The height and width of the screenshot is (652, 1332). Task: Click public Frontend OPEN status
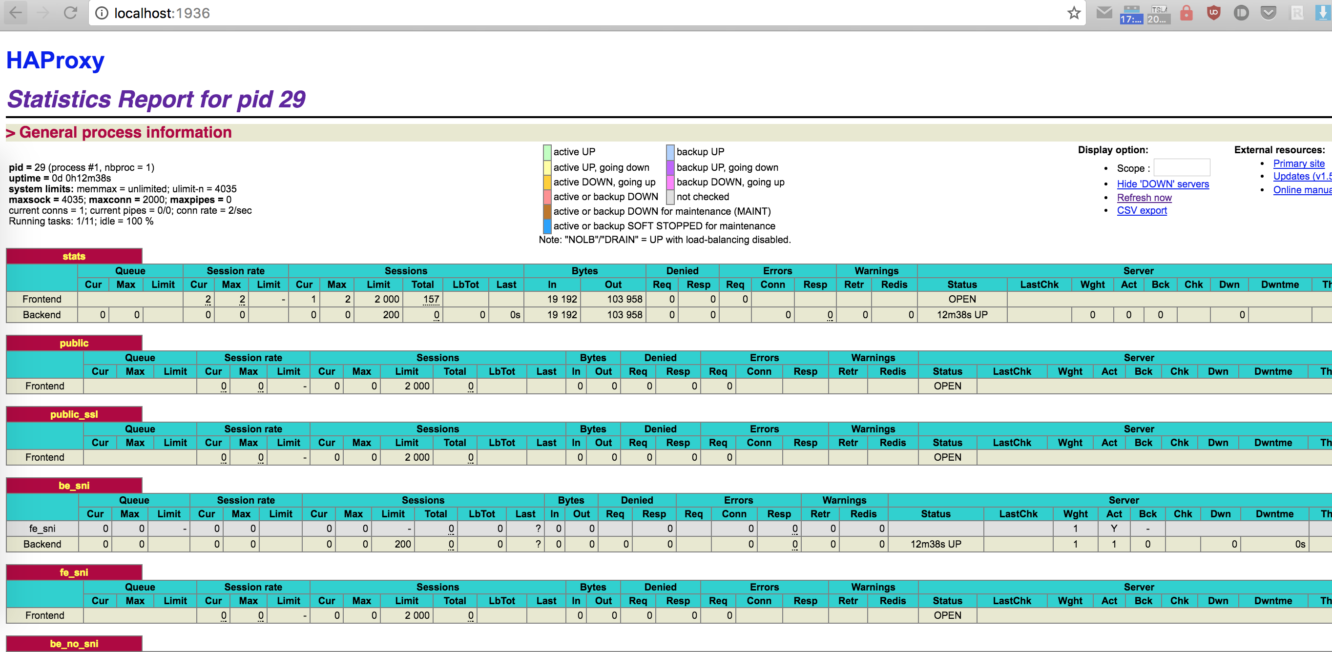pos(947,386)
